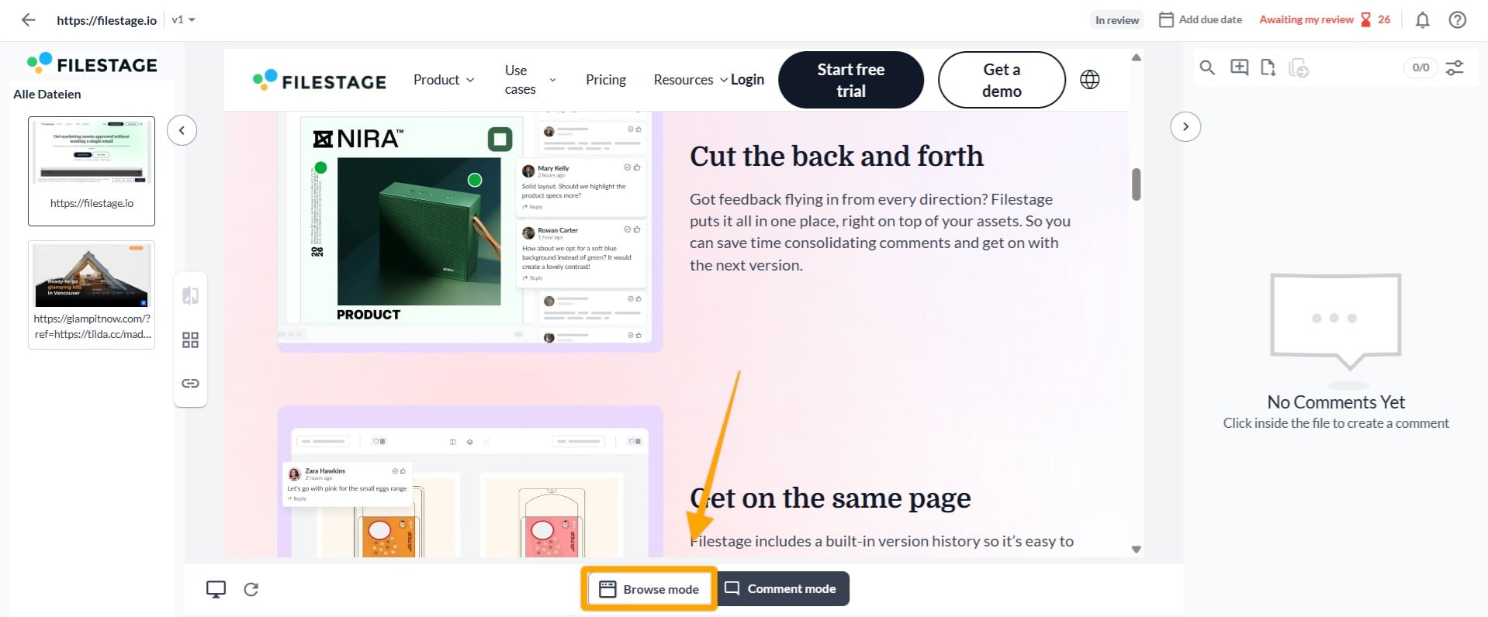Click Add due date
This screenshot has width=1488, height=617.
click(1200, 20)
